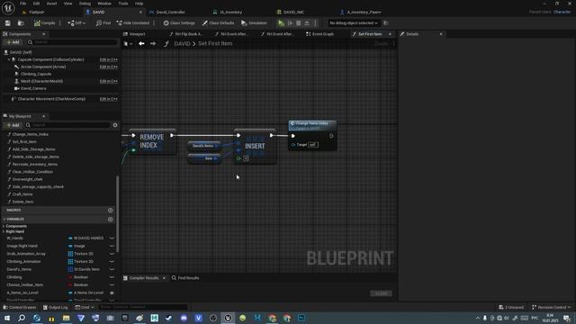Image resolution: width=576 pixels, height=324 pixels.
Task: Click the Components panel search field
Action: point(72,42)
